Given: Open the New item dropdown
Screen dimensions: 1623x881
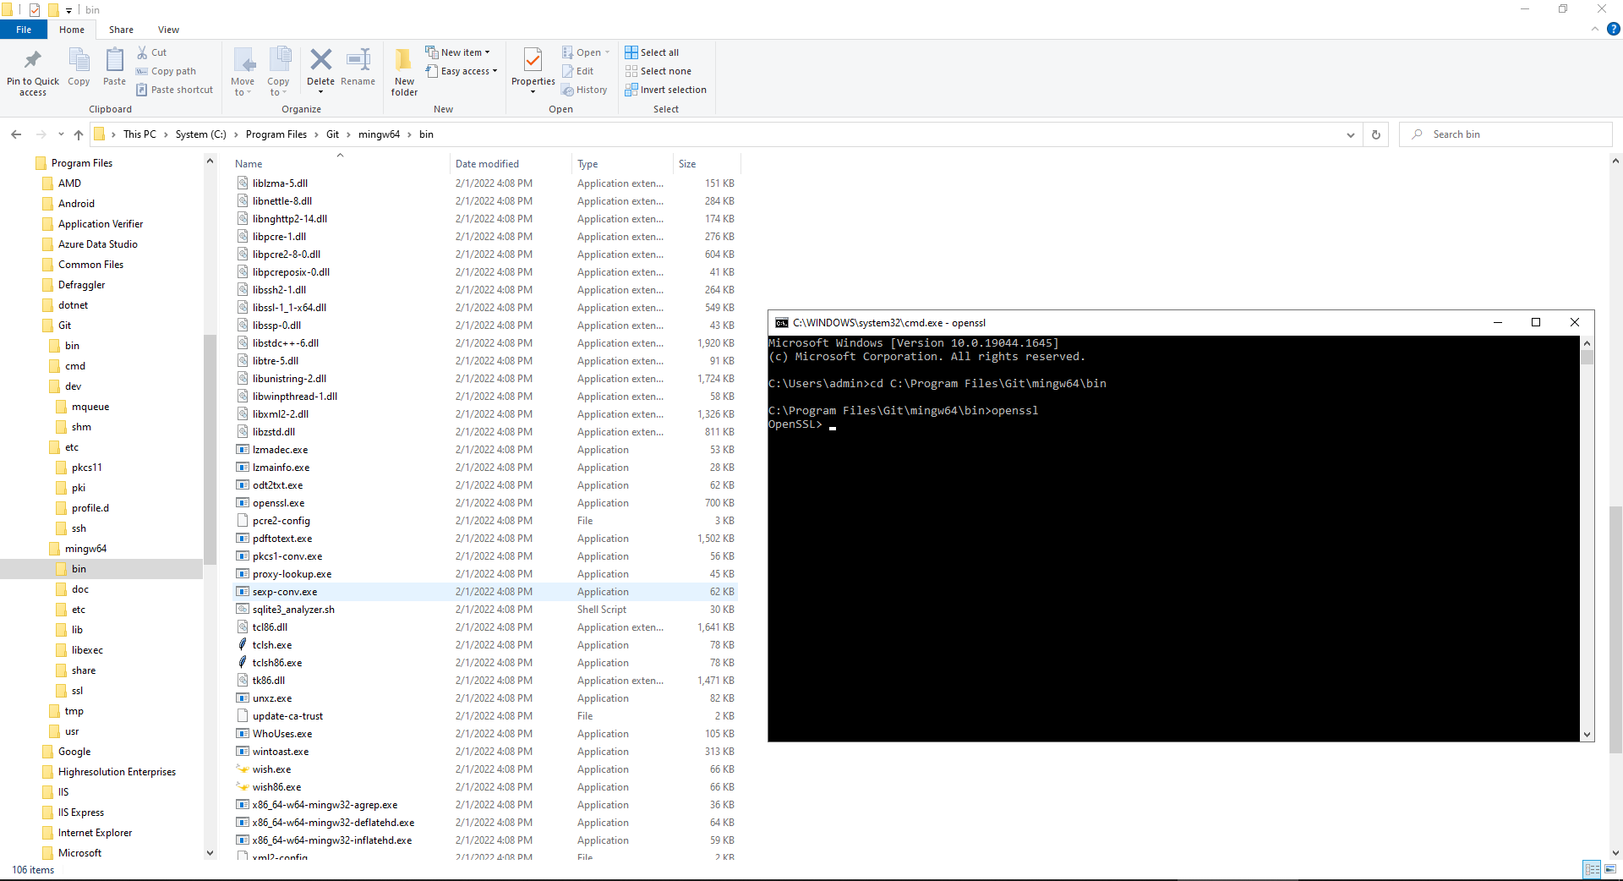Looking at the screenshot, I should [457, 52].
